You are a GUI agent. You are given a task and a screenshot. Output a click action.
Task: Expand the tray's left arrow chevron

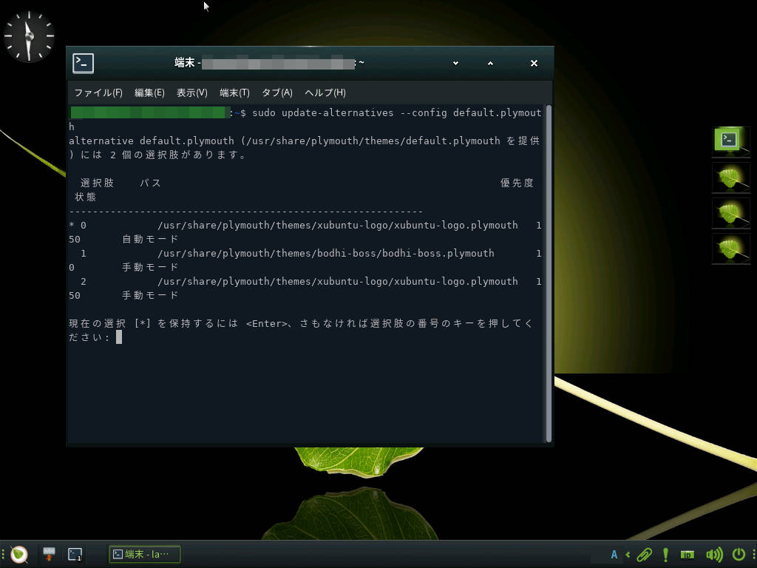pos(628,554)
